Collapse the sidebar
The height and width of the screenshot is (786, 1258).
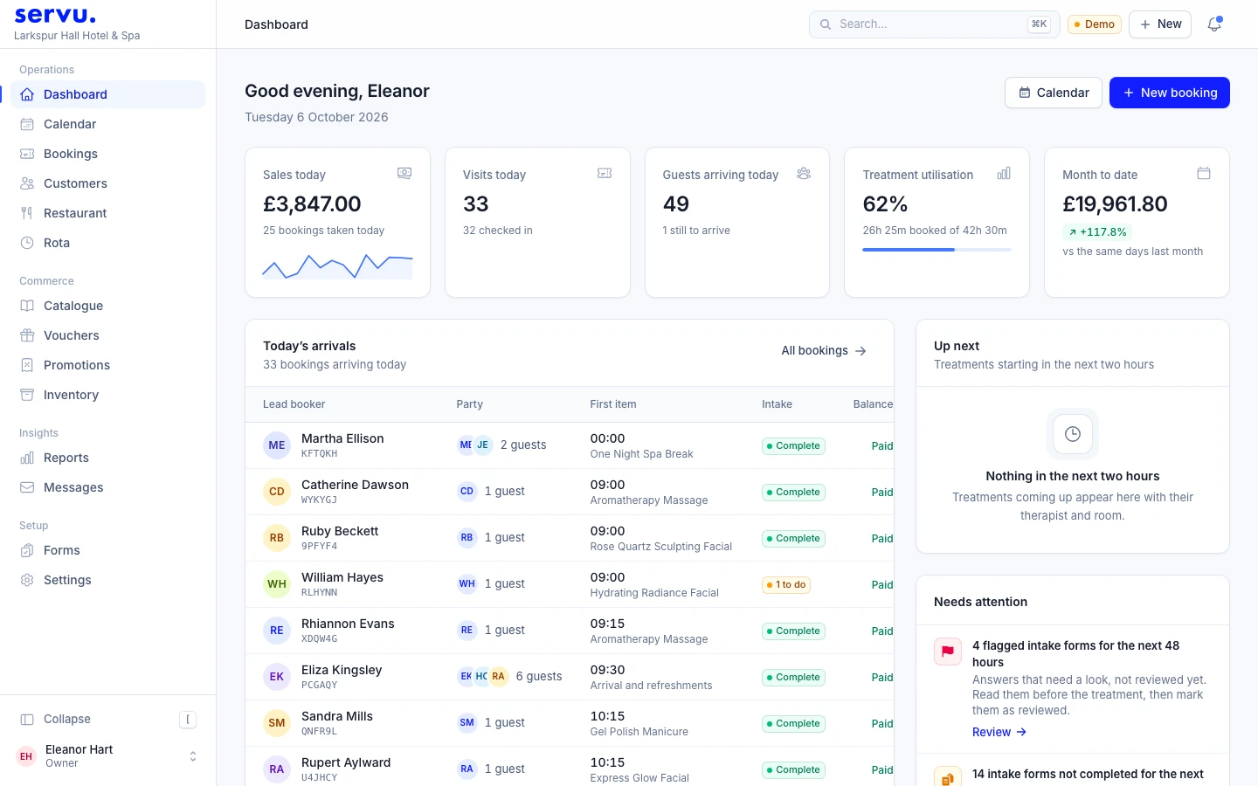107,719
